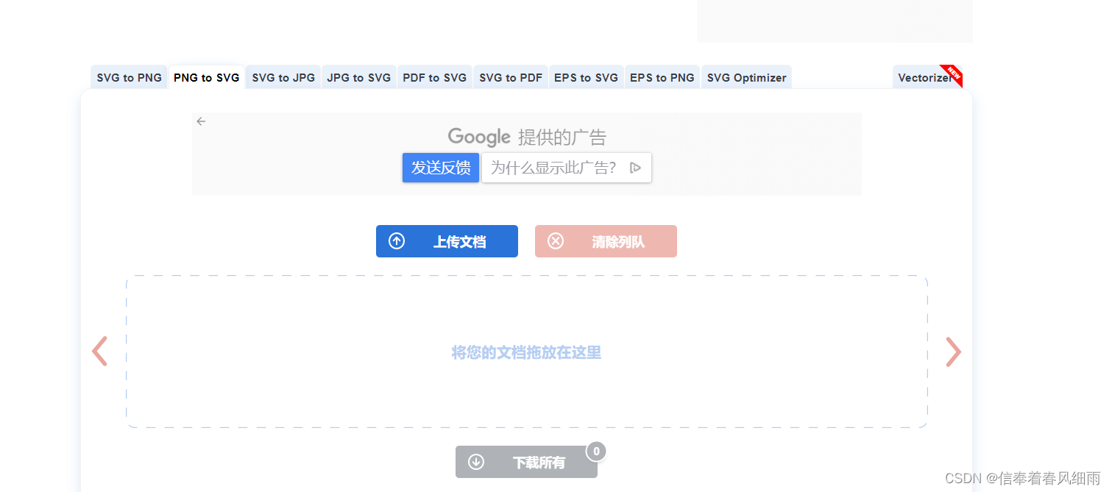Switch to the PDF to SVG tab
This screenshot has height=492, width=1112.
point(434,76)
